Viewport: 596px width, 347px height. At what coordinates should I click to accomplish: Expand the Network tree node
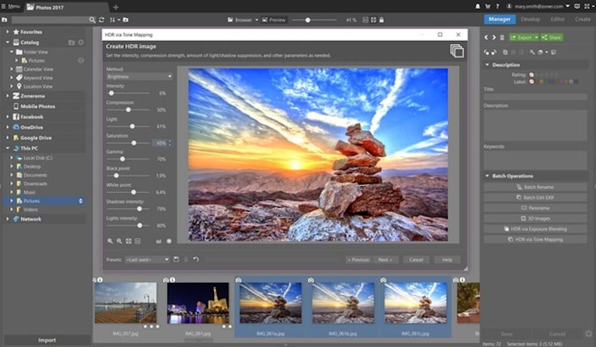point(7,219)
